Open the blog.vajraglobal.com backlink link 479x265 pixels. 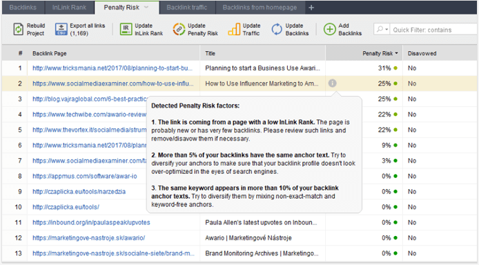point(90,99)
